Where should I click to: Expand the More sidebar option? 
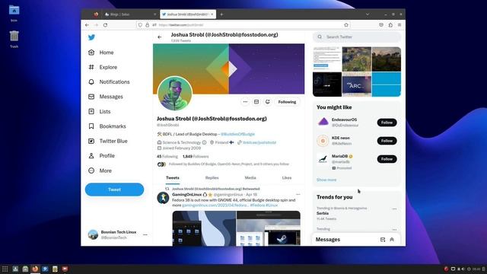[x=100, y=170]
